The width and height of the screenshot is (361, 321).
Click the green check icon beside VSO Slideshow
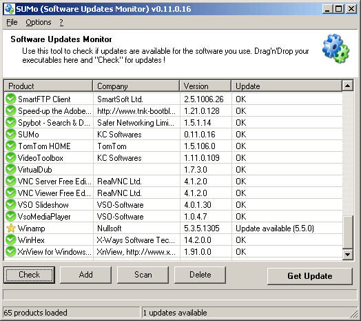click(x=10, y=205)
